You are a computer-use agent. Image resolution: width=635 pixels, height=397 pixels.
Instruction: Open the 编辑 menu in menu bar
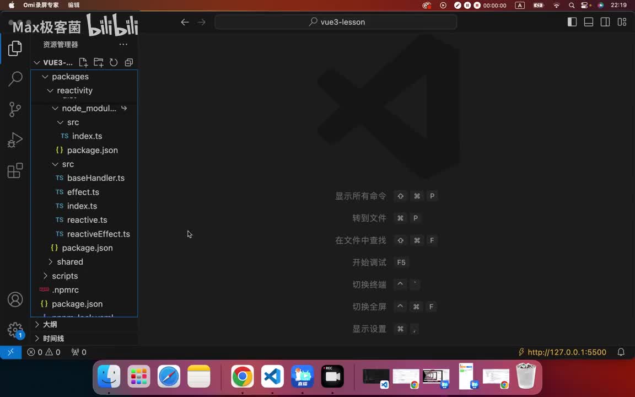(x=74, y=5)
